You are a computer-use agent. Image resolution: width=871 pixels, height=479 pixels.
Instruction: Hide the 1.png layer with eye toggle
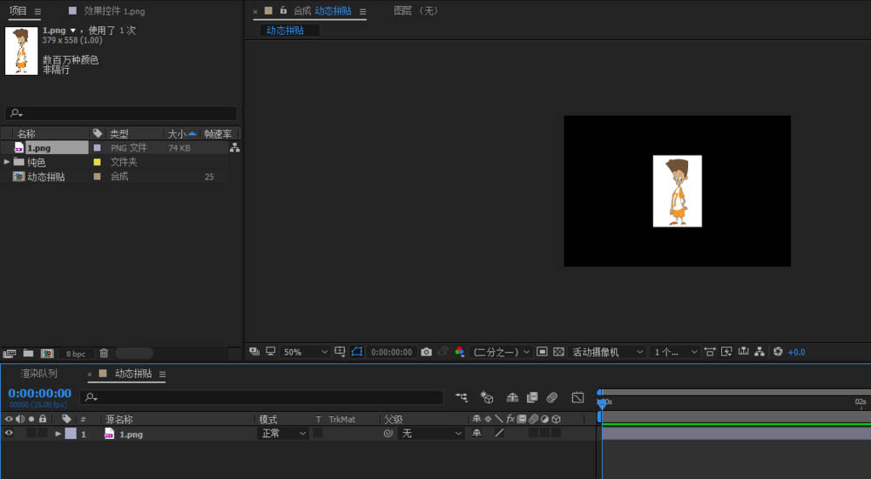coord(10,433)
